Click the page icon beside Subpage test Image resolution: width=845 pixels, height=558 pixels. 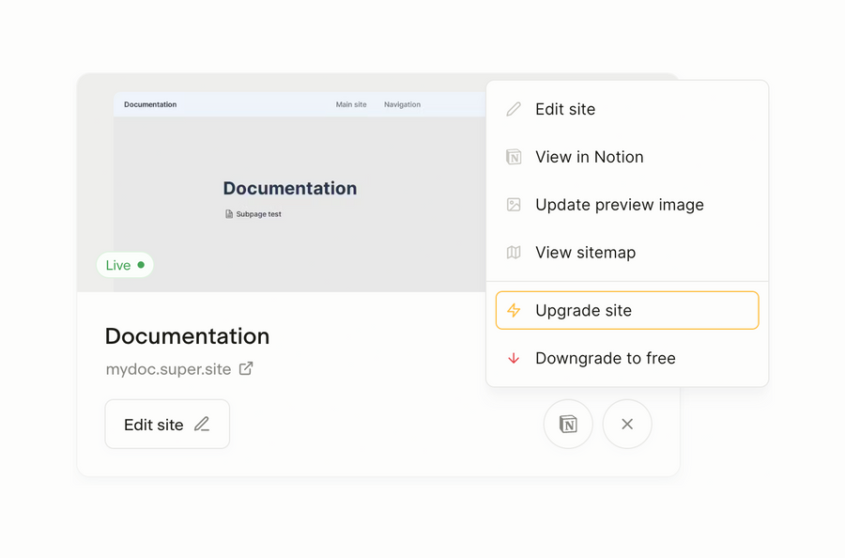[x=227, y=213]
